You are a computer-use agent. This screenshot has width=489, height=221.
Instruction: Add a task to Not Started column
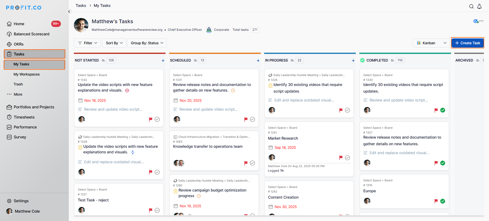(x=163, y=61)
